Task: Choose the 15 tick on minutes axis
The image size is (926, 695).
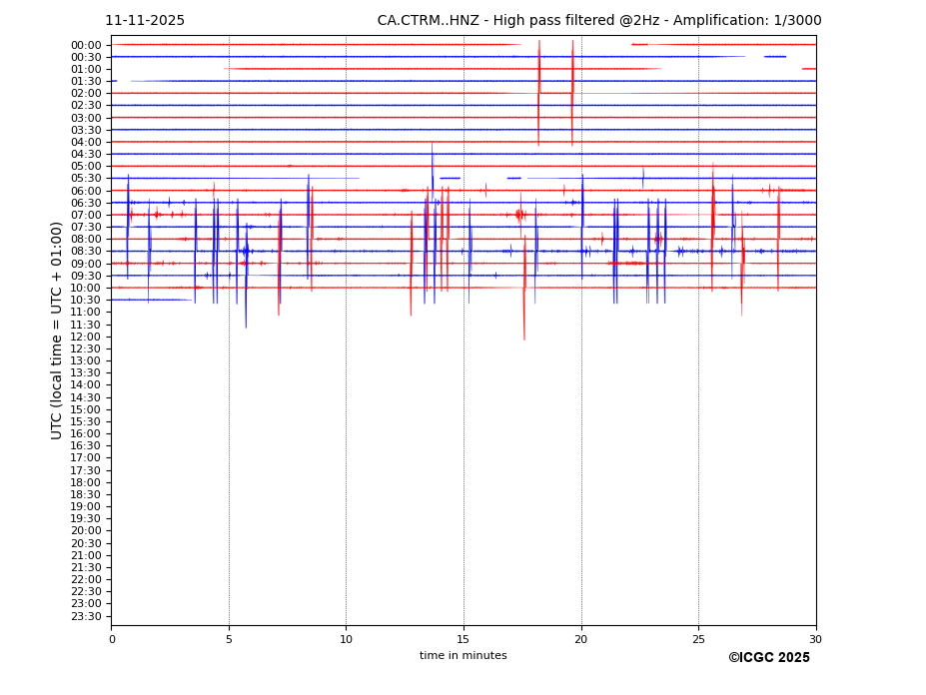Action: 463,639
